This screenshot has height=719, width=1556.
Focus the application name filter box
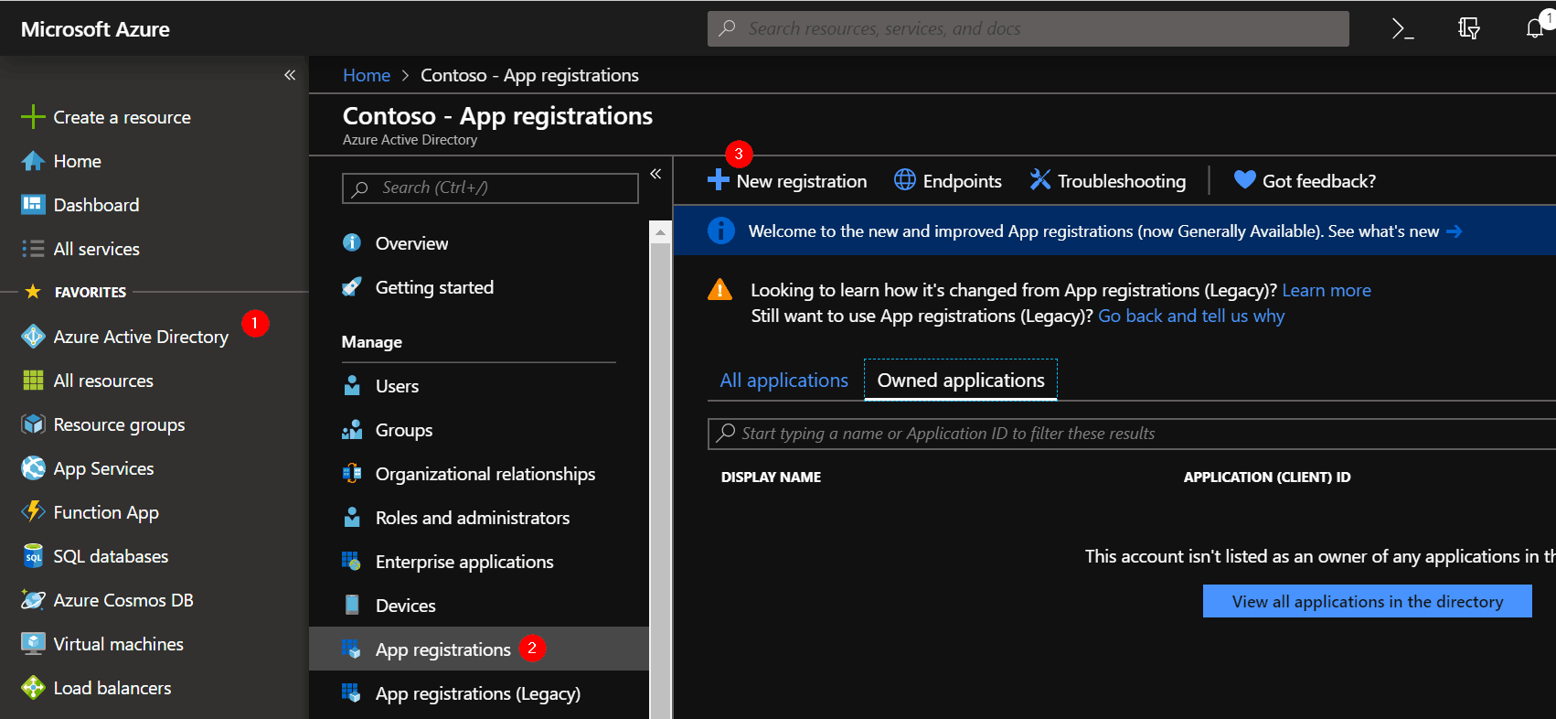pyautogui.click(x=1132, y=434)
